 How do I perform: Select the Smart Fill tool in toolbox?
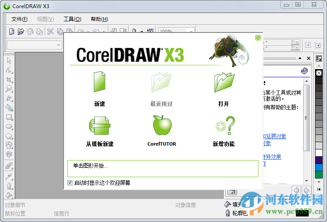tap(9, 108)
